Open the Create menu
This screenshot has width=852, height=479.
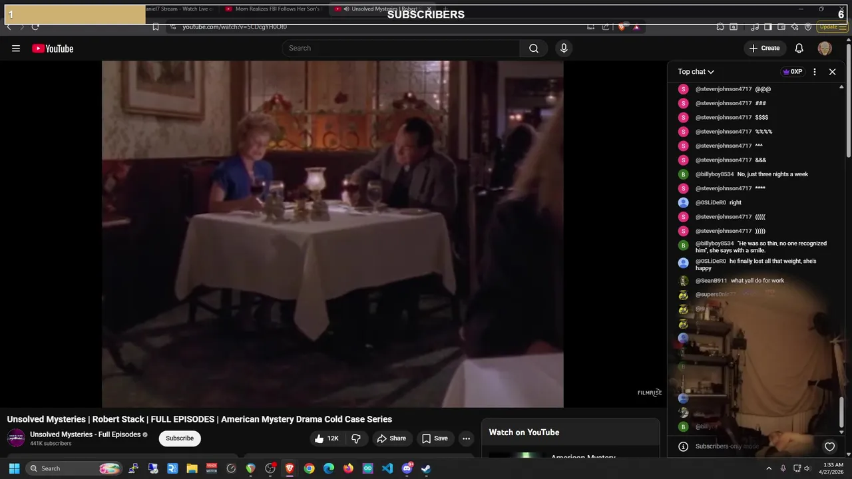pyautogui.click(x=764, y=48)
